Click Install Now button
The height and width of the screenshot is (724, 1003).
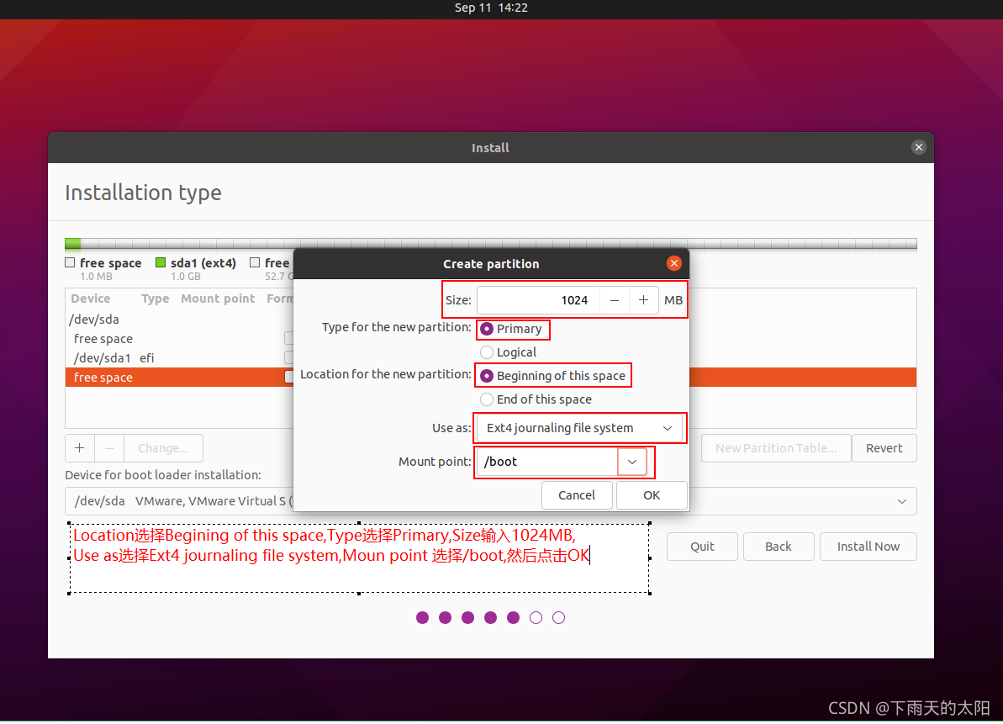(x=868, y=547)
